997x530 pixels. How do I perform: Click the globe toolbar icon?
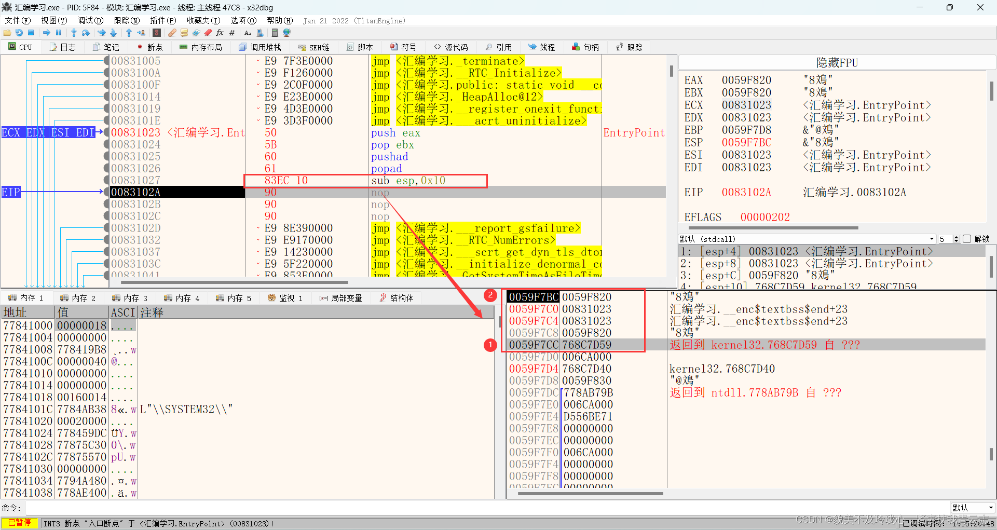[286, 32]
